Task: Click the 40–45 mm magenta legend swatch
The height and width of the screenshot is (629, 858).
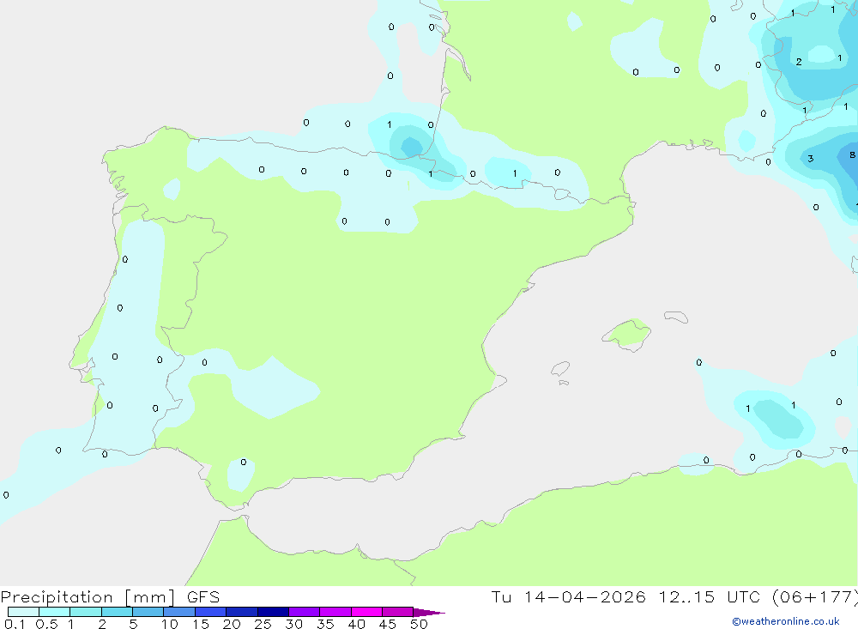Action: (366, 612)
